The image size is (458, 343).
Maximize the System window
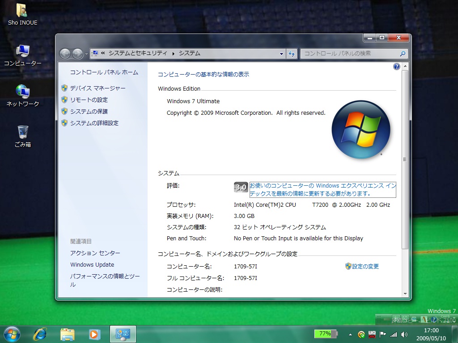382,38
